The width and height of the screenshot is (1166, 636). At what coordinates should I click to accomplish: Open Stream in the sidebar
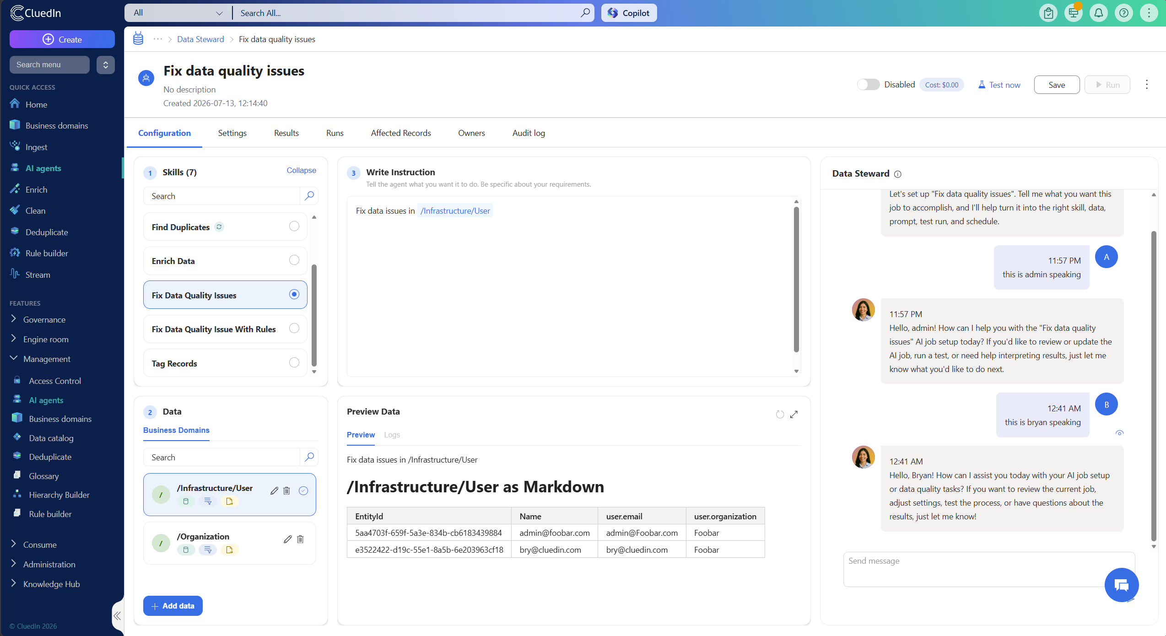[38, 275]
